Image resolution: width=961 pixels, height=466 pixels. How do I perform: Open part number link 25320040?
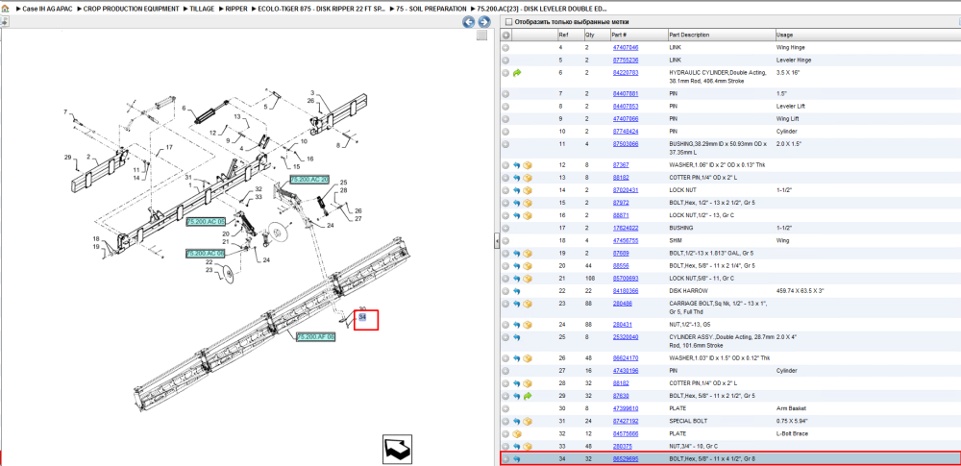[626, 337]
